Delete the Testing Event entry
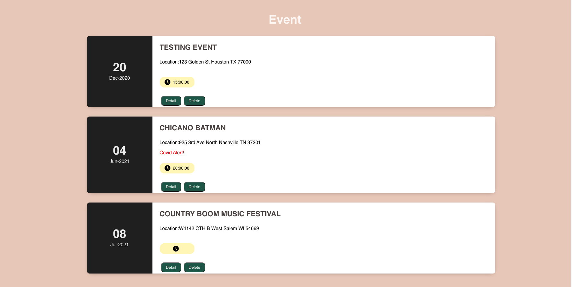Screen dimensions: 572x287 coord(194,101)
